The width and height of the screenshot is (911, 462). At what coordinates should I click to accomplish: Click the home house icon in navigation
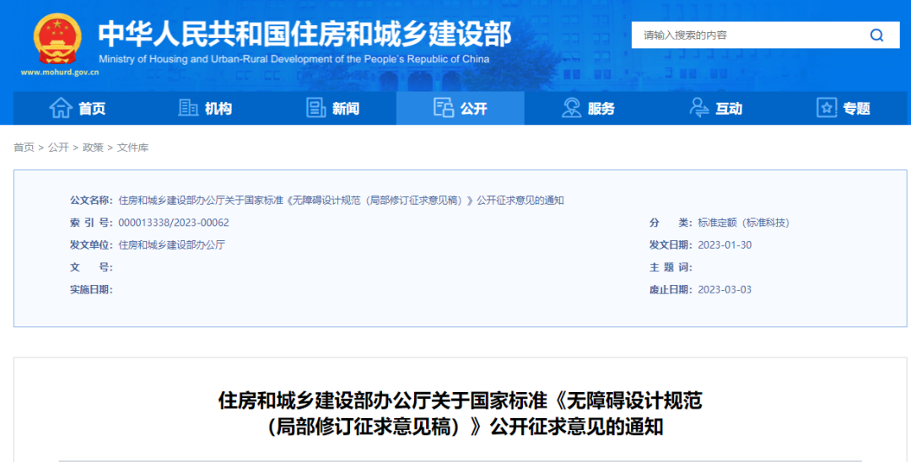[x=61, y=108]
